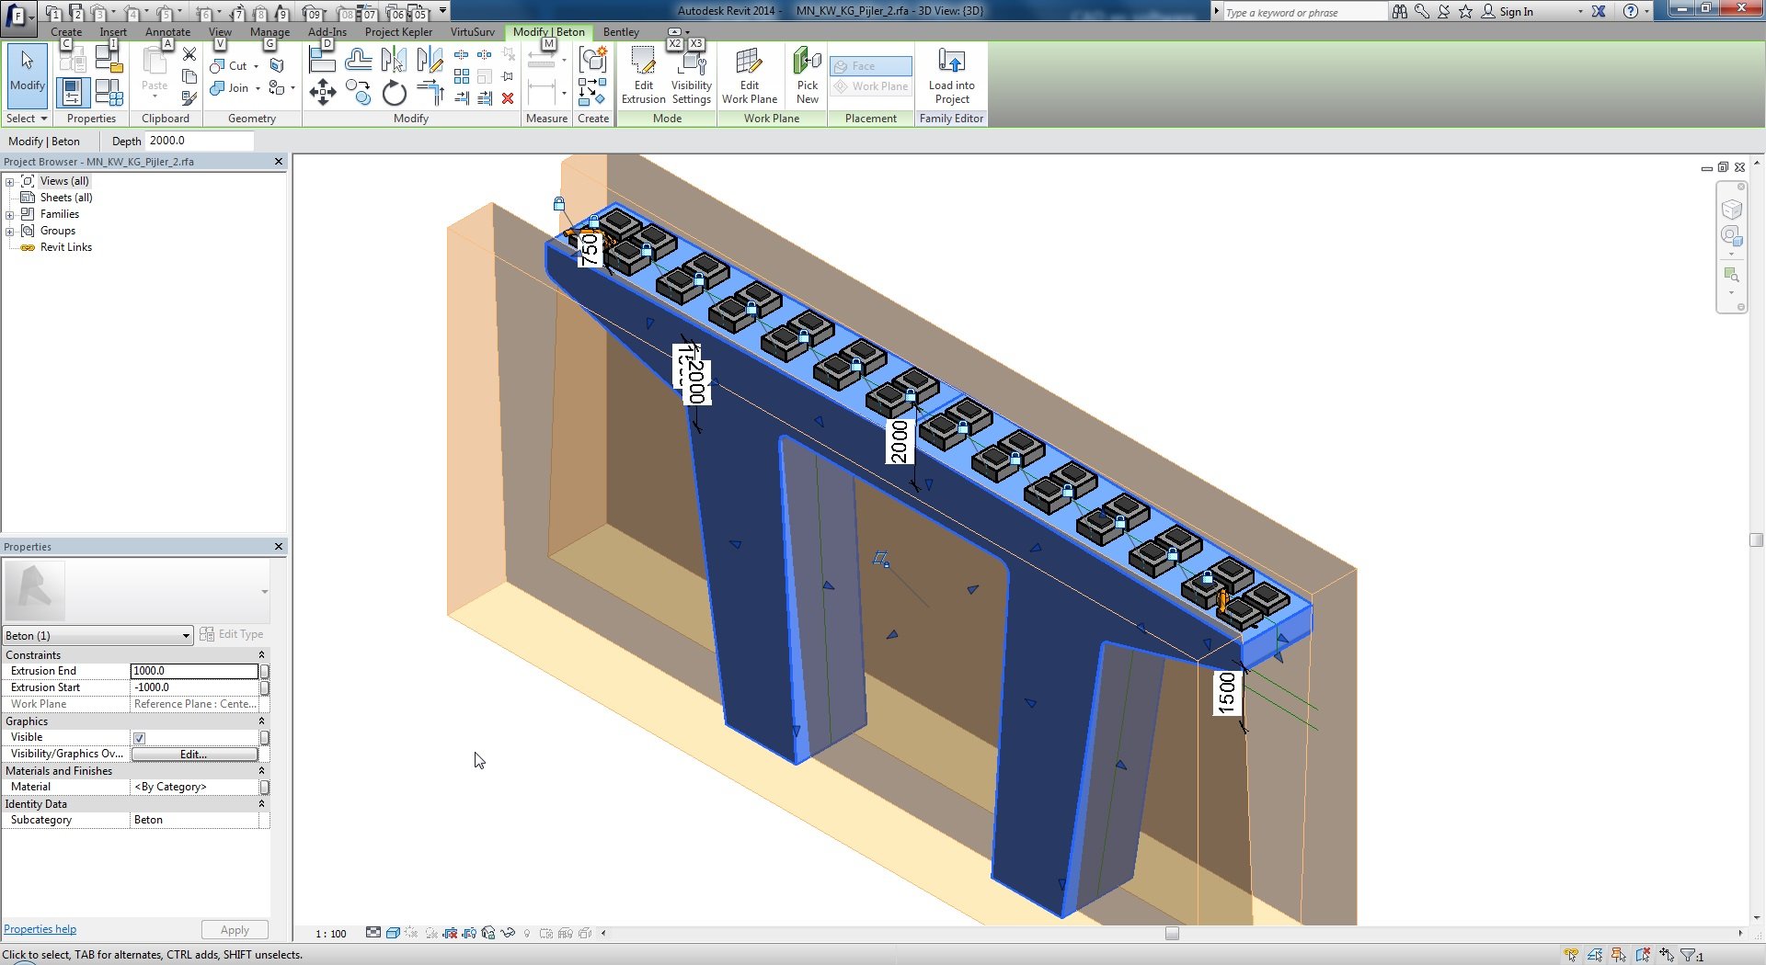Select the Rotate tool in Modify panel
This screenshot has height=965, width=1766.
pos(394,93)
